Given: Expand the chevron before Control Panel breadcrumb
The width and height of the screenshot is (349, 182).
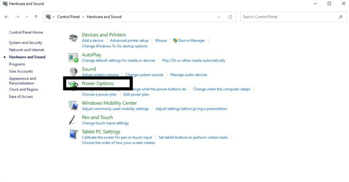Looking at the screenshot, I should [x=53, y=17].
